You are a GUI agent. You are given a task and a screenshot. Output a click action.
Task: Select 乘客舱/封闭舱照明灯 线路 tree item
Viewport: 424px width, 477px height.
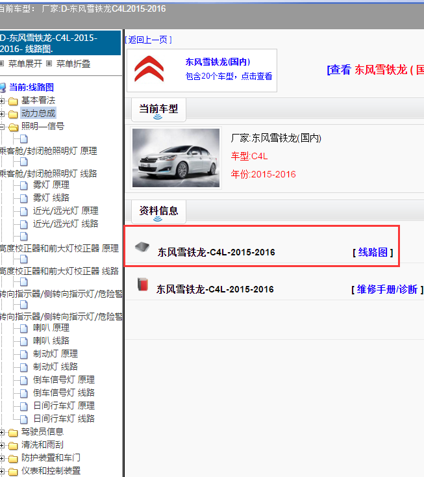click(x=48, y=174)
